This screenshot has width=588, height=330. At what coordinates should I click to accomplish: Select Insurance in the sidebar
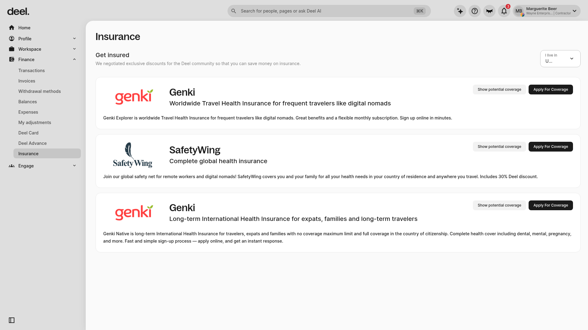[47, 153]
